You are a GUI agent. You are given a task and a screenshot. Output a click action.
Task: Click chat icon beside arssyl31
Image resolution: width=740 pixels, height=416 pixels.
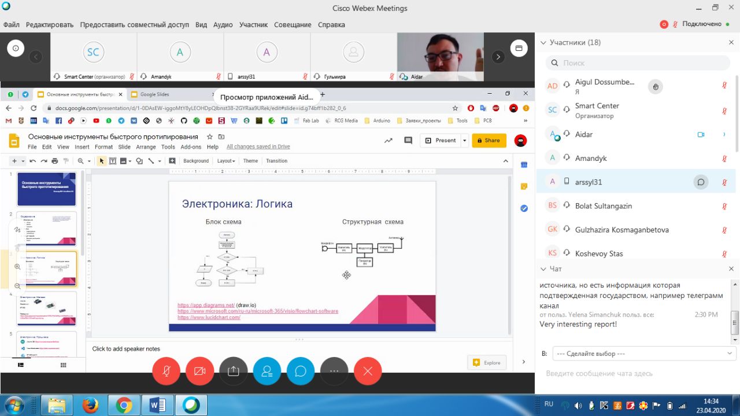pyautogui.click(x=701, y=182)
